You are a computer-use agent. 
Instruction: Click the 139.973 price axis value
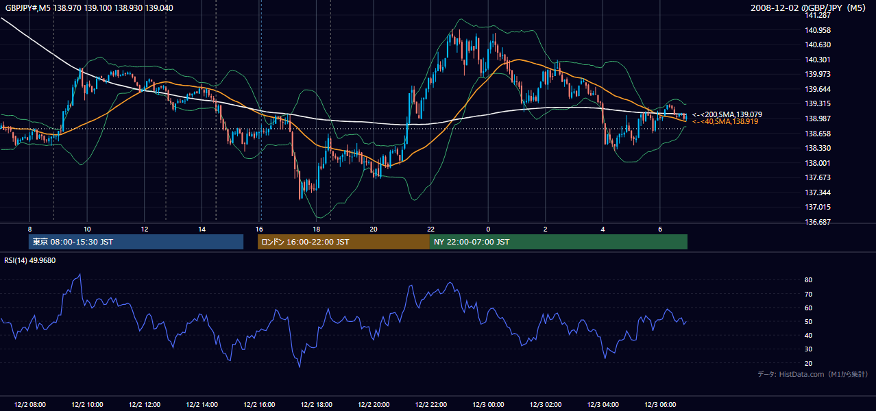(816, 74)
